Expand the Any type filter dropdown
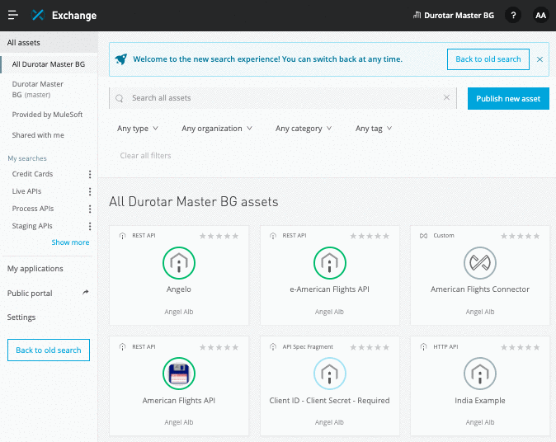 pos(138,129)
